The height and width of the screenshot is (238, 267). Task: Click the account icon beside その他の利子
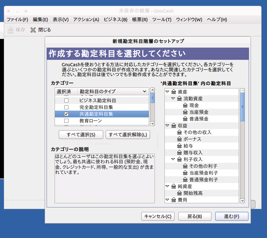pyautogui.click(x=185, y=166)
